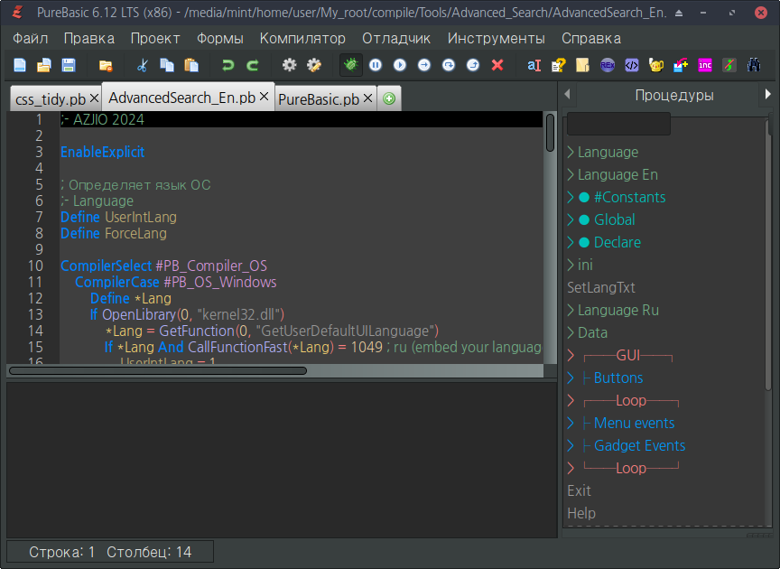
Task: Click the purple code tag tool icon
Action: point(632,65)
